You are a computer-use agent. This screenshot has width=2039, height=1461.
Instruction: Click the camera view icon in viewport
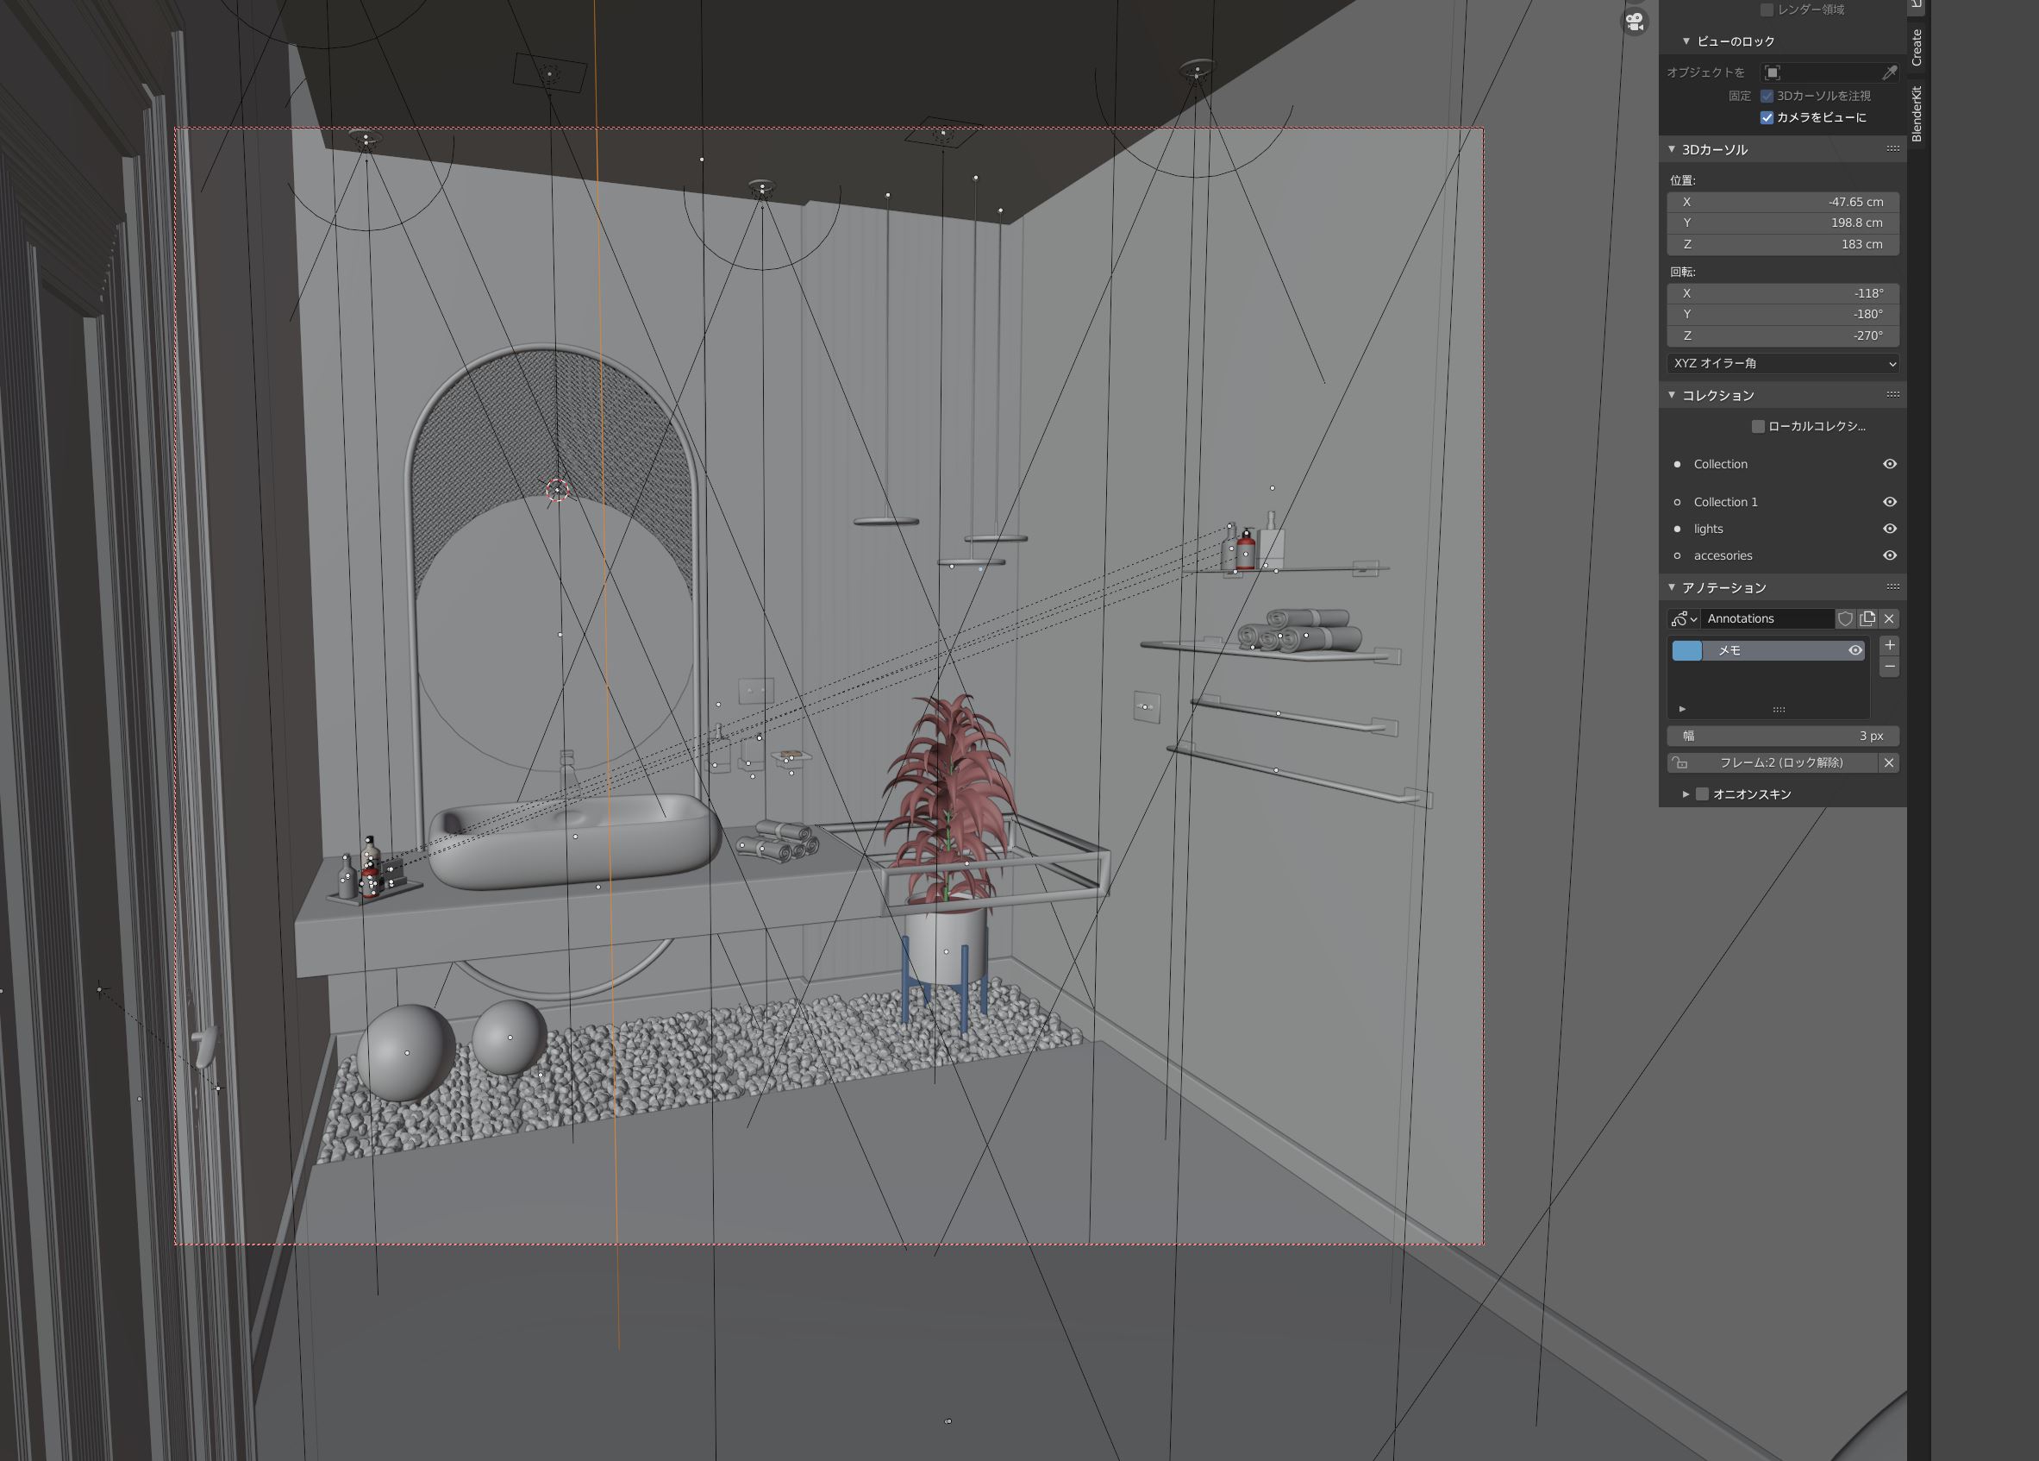pyautogui.click(x=1635, y=22)
